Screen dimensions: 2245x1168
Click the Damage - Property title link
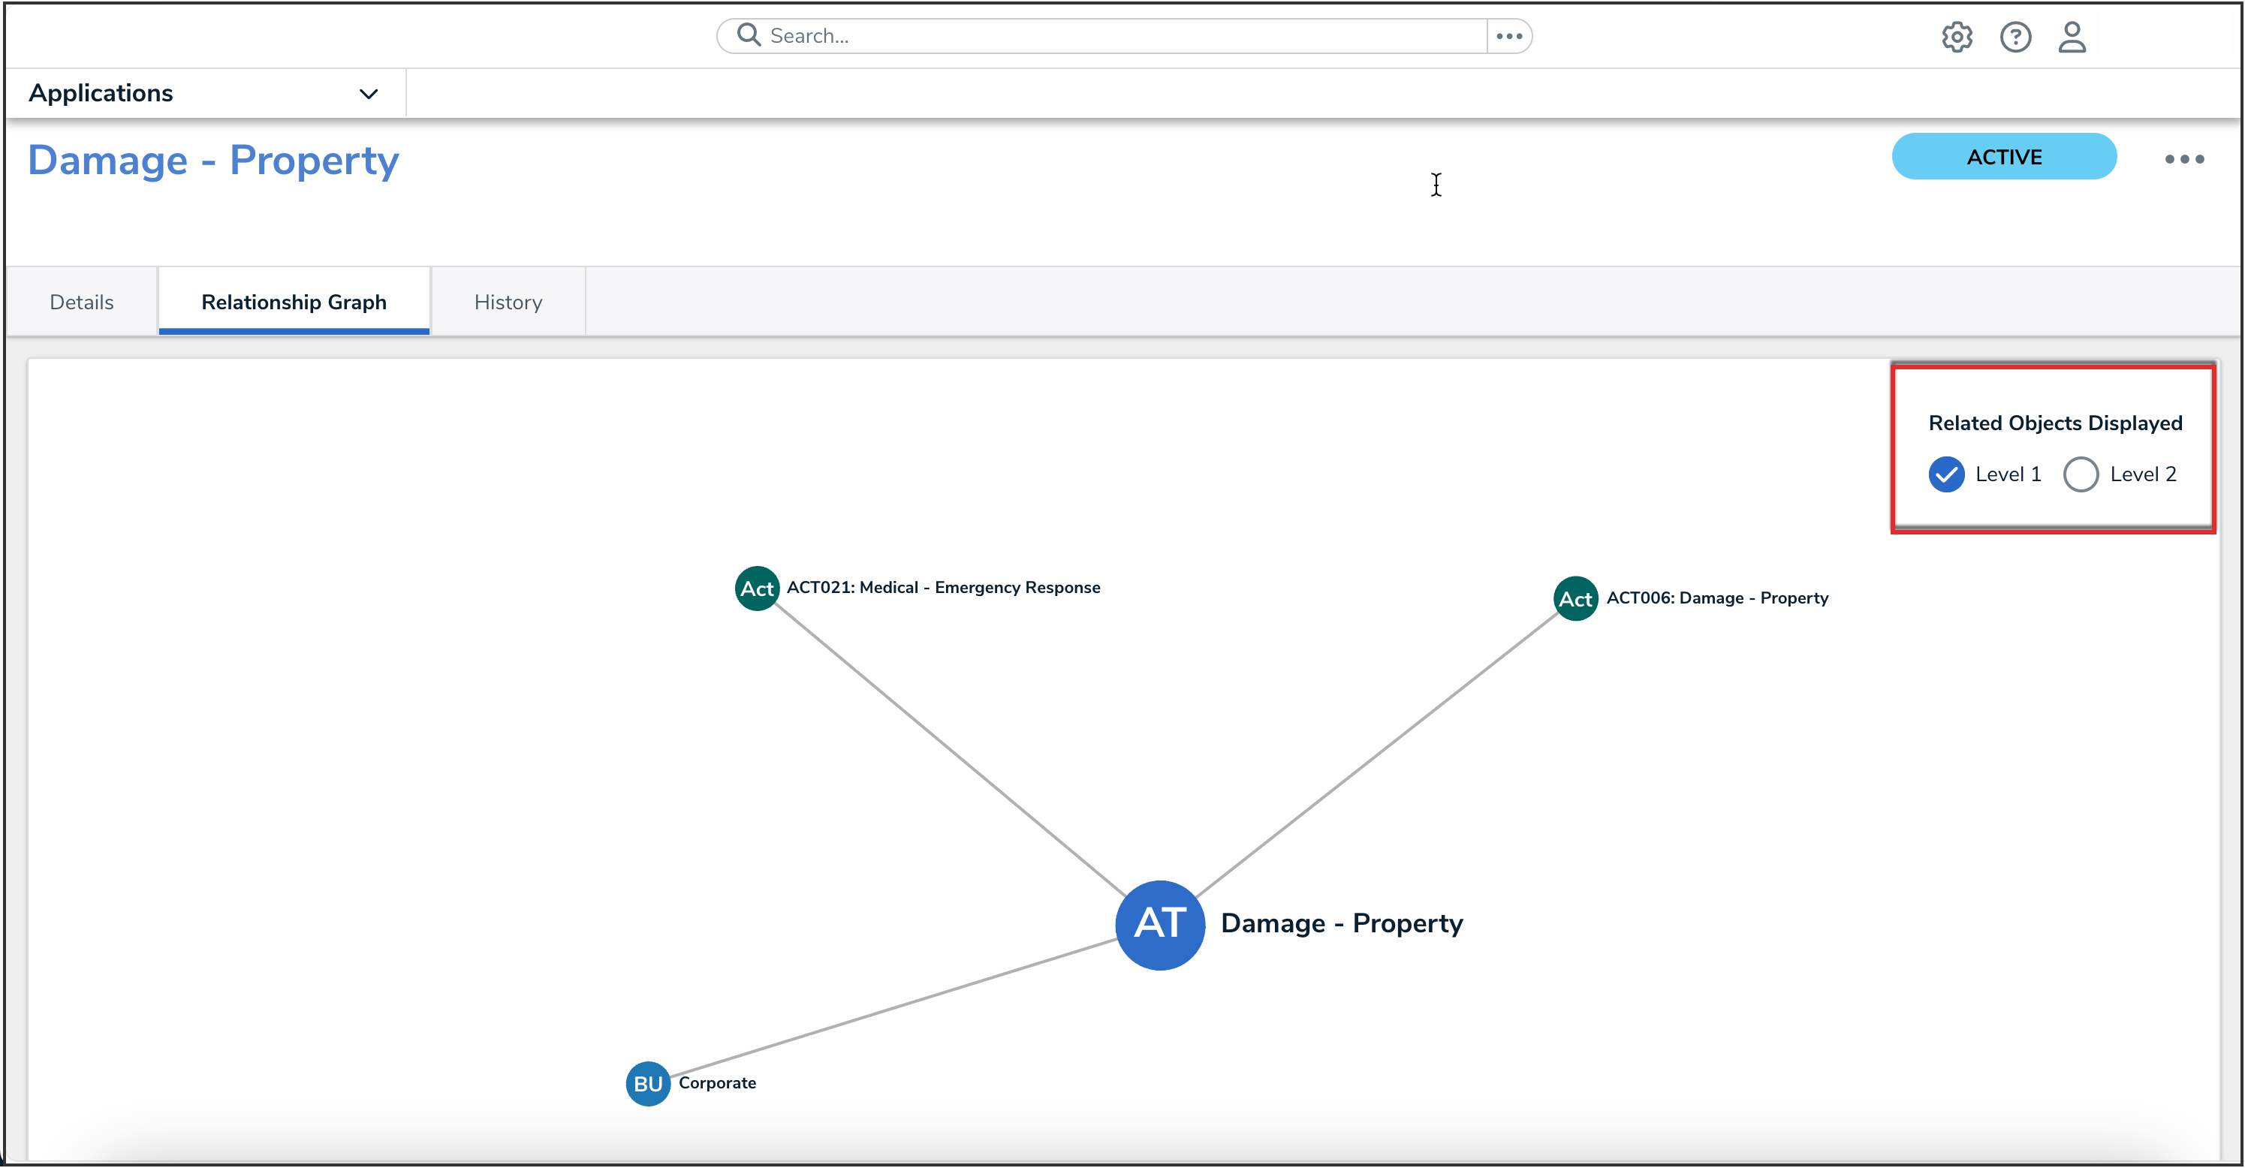213,161
